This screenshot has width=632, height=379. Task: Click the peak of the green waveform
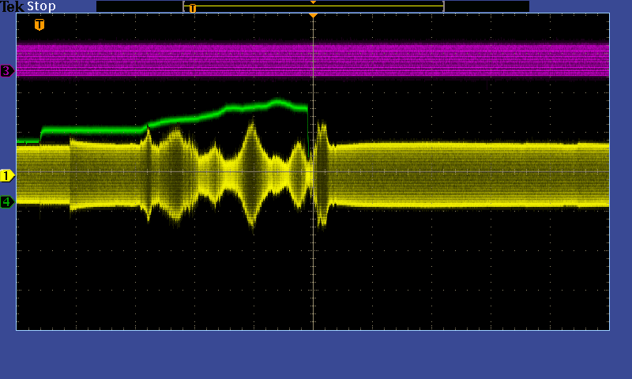click(x=278, y=100)
